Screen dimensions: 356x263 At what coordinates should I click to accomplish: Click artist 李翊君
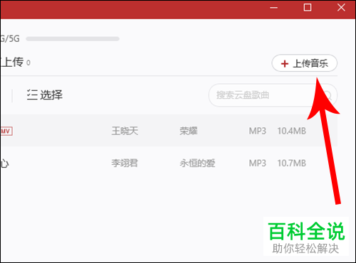click(125, 163)
